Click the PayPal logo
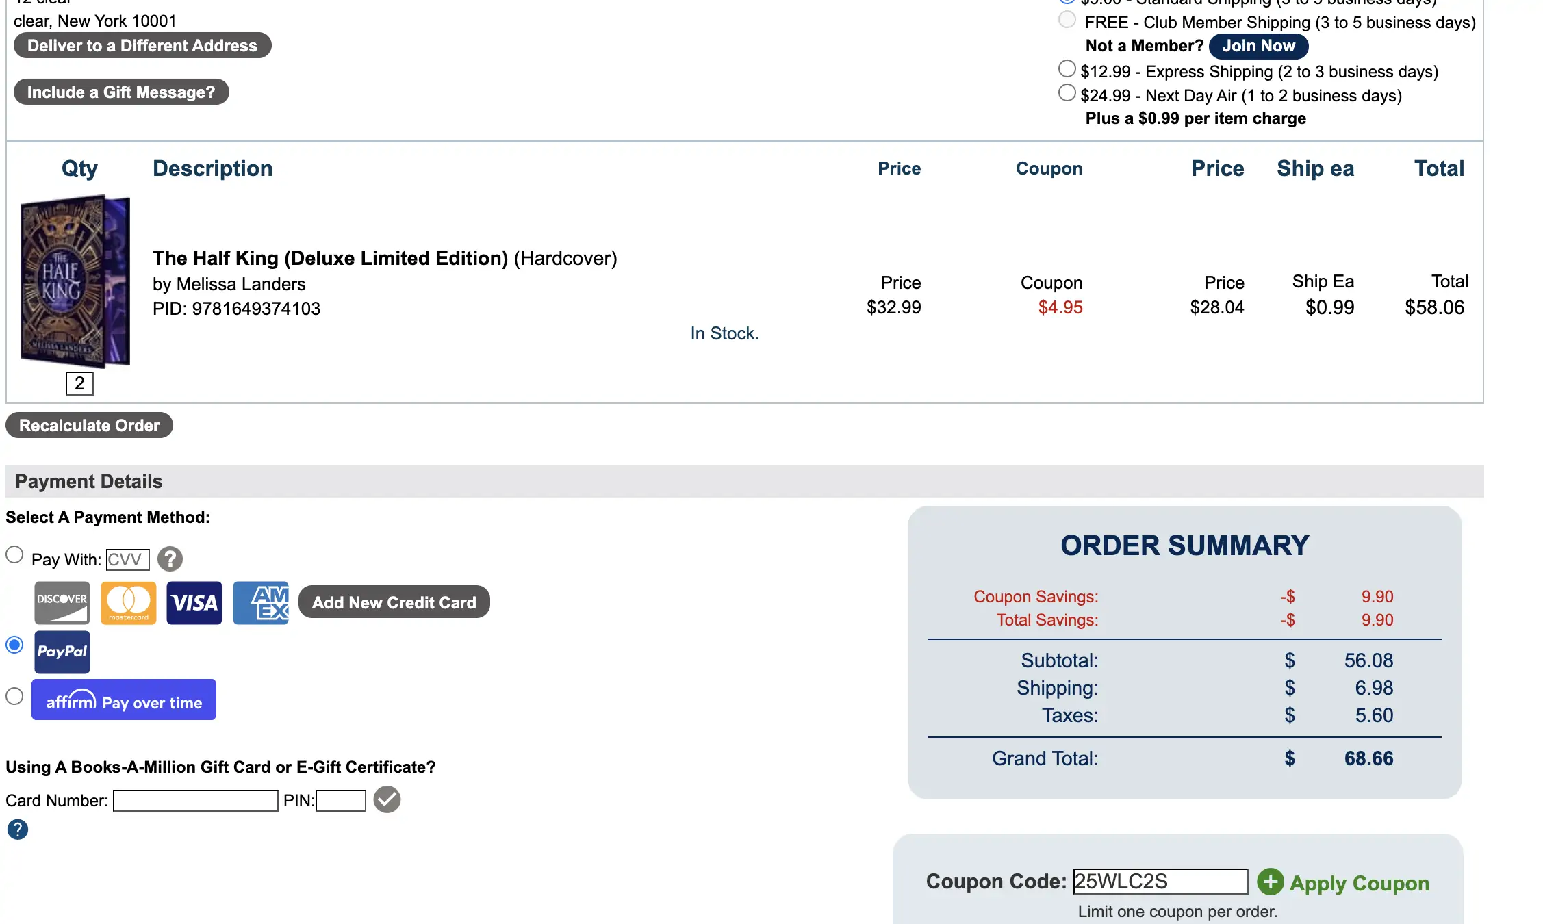The image size is (1543, 924). [62, 652]
